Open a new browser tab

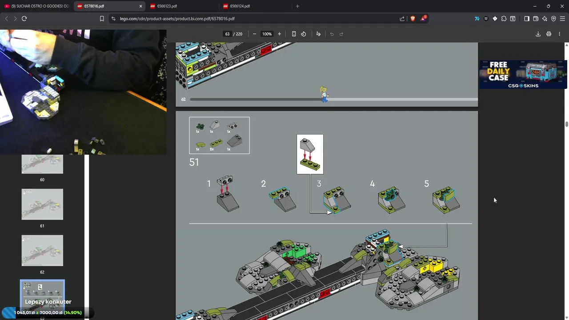[297, 6]
